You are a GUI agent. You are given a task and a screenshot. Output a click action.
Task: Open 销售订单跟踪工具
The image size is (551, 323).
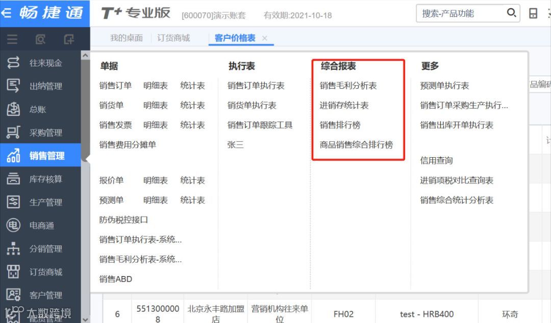pyautogui.click(x=260, y=125)
